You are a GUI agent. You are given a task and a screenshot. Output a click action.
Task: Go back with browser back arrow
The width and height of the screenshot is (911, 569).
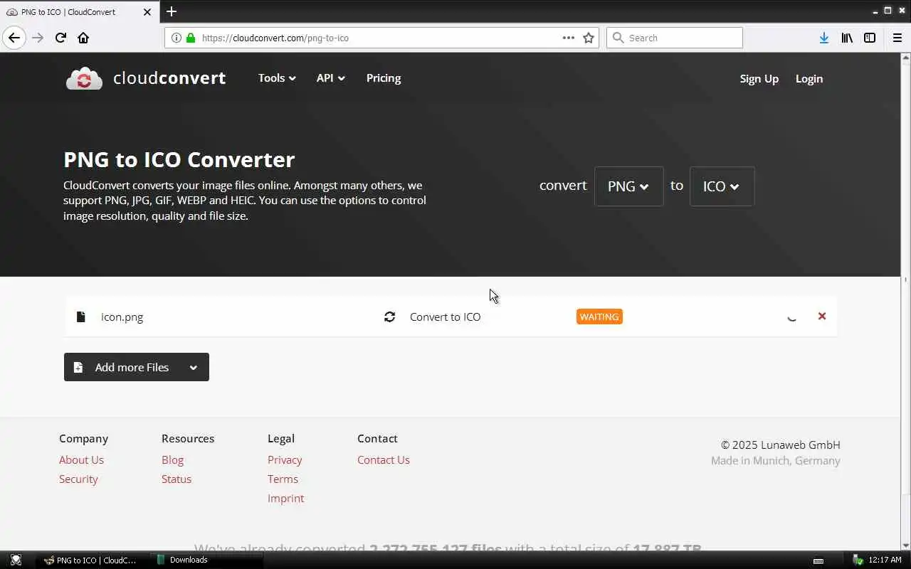(x=14, y=38)
